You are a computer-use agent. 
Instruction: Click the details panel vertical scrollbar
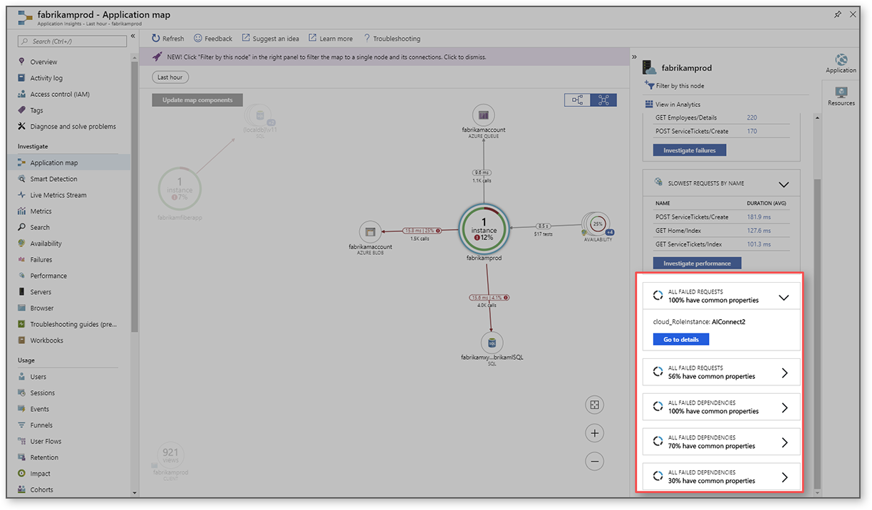[x=817, y=333]
